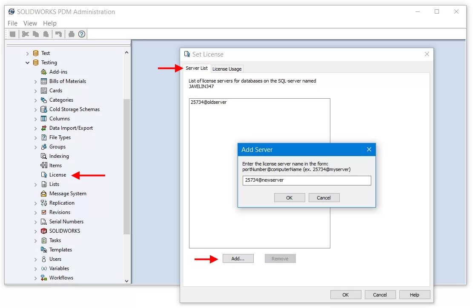Expand the Test vault node

[27, 53]
